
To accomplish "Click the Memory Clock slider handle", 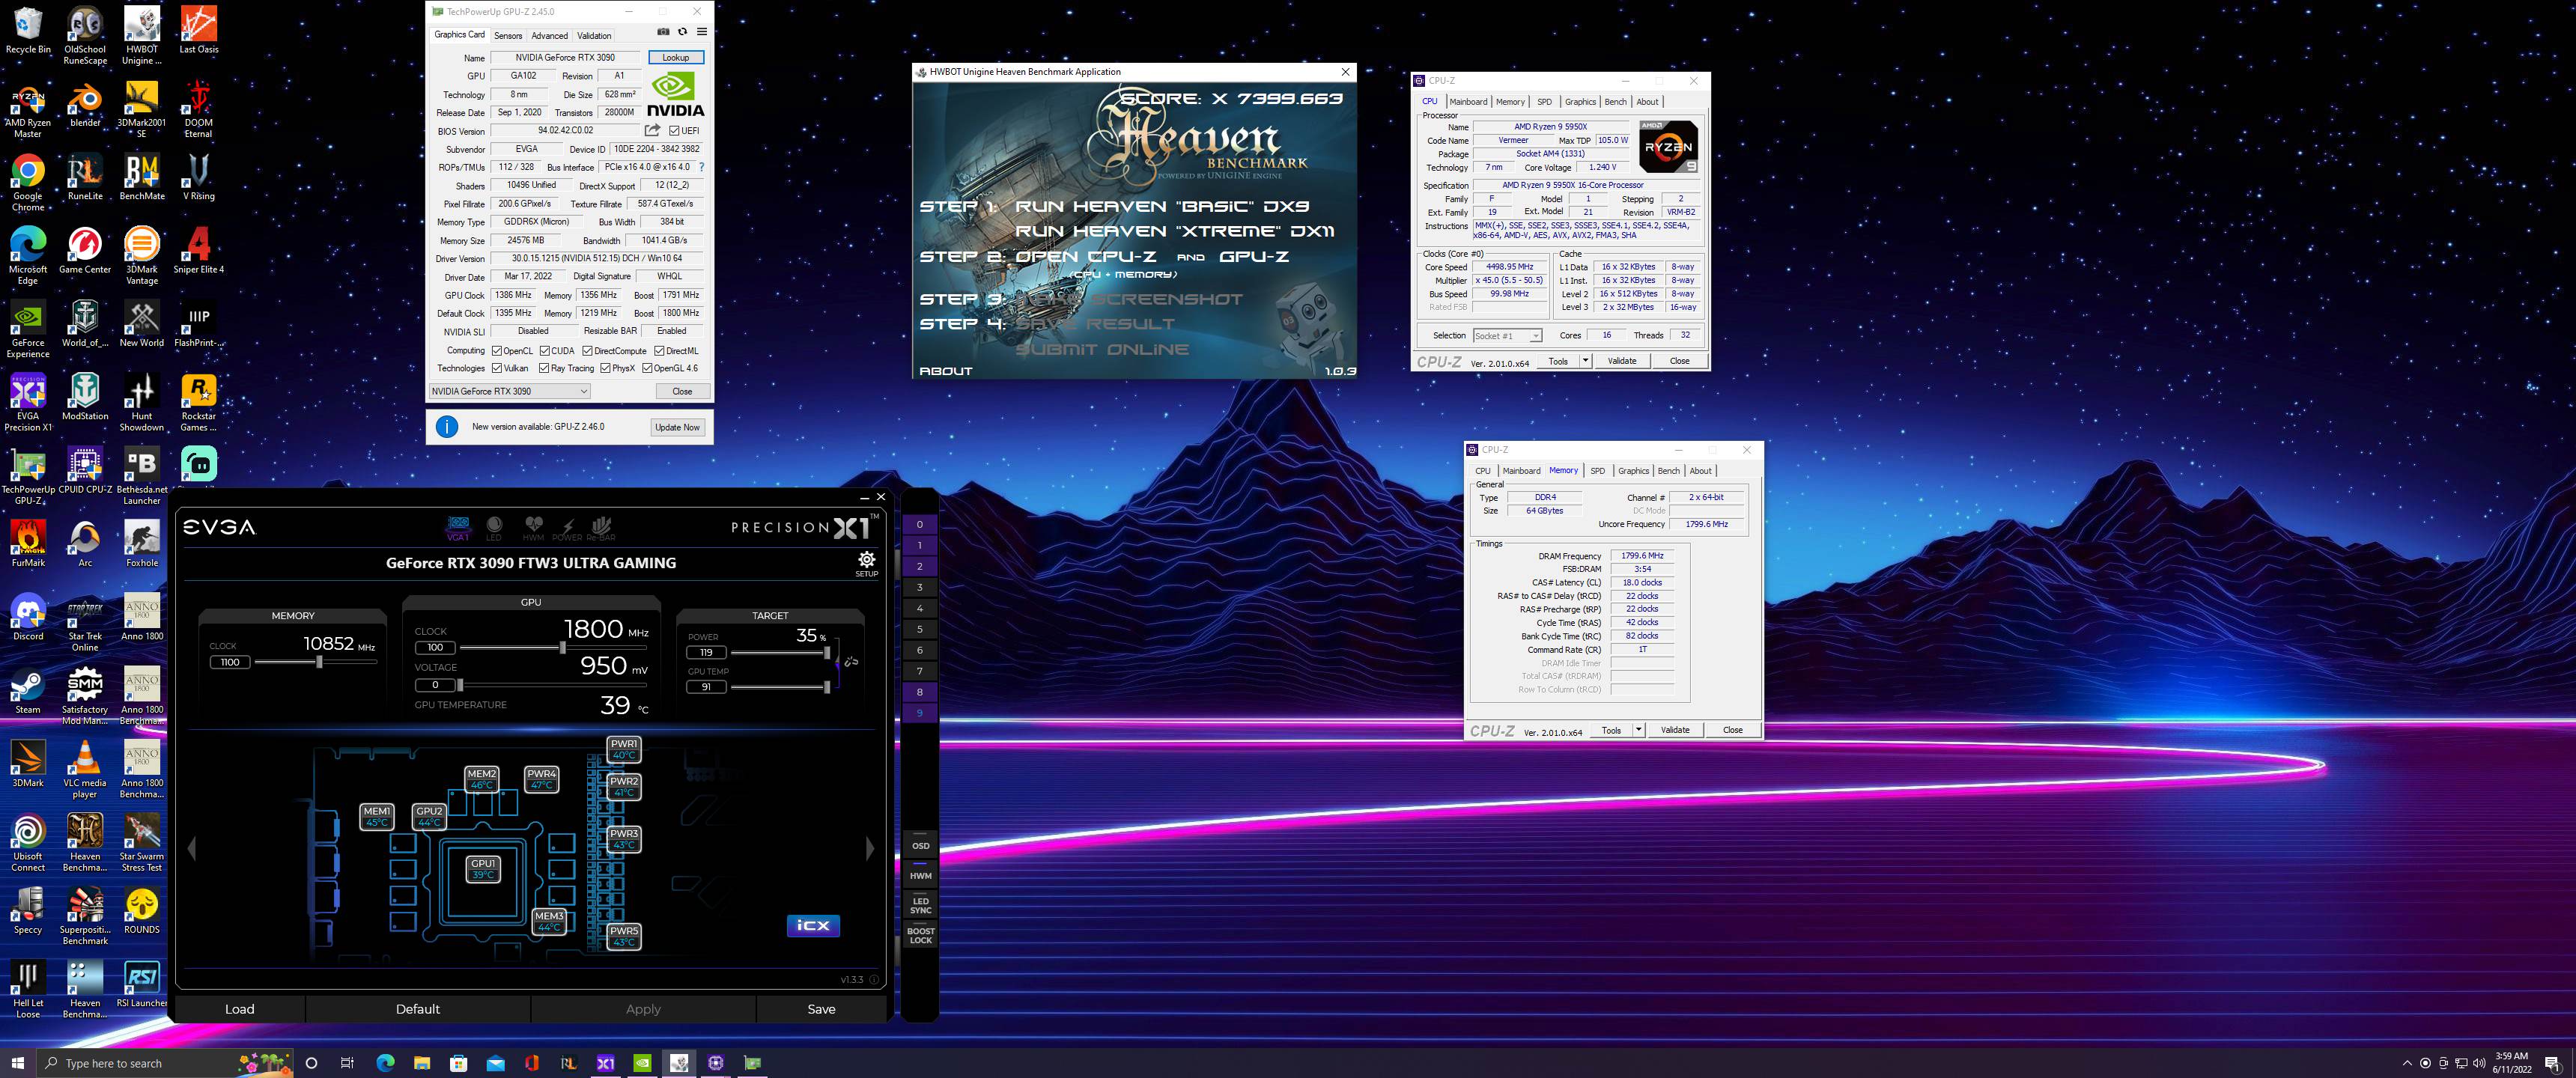I will coord(319,662).
